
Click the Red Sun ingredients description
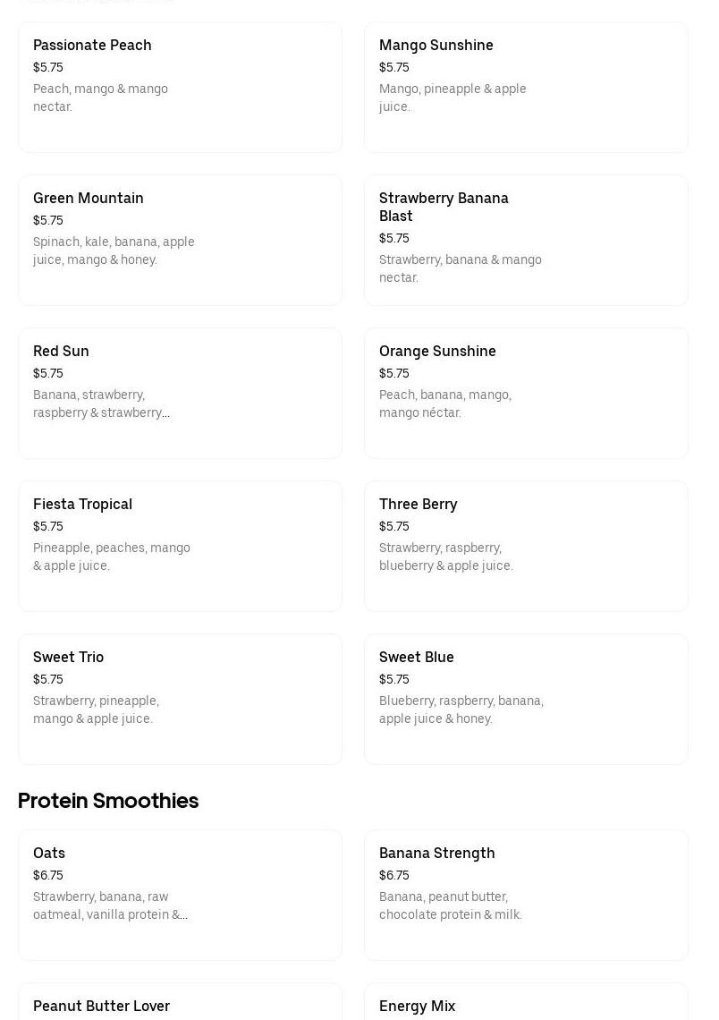101,404
